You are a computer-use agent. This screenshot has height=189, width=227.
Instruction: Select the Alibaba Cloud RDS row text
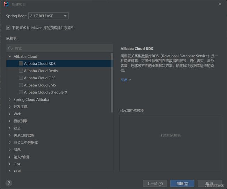pos(40,63)
